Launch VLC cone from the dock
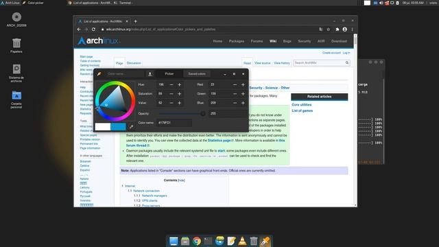The width and height of the screenshot is (439, 247). pos(242,241)
